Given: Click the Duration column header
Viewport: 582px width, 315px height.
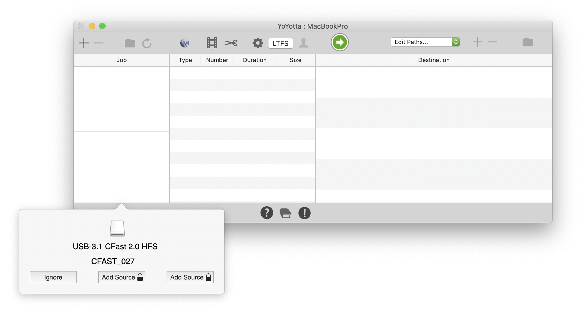Looking at the screenshot, I should click(x=255, y=60).
